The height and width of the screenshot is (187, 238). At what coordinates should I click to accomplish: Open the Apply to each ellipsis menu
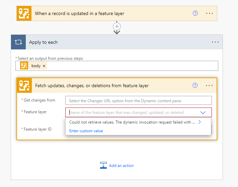(x=215, y=42)
